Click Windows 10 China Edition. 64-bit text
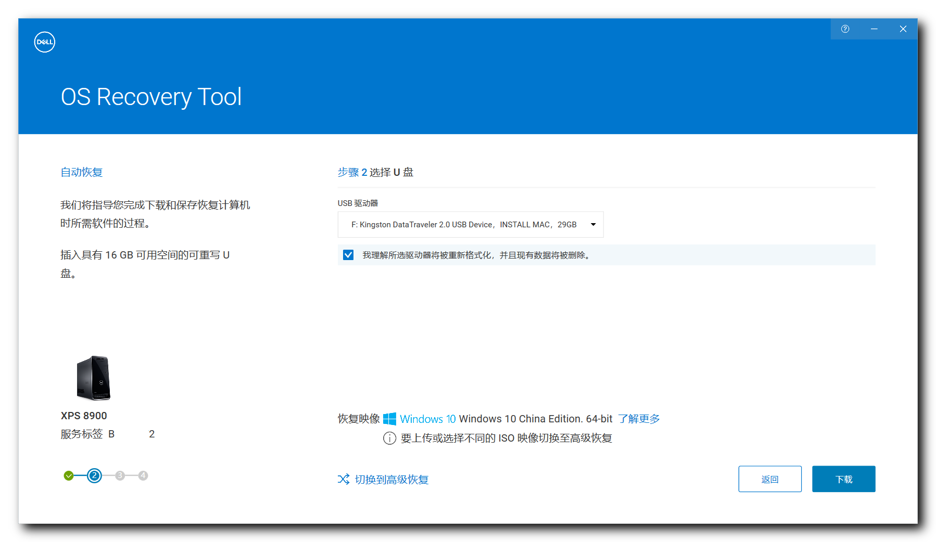 [536, 419]
